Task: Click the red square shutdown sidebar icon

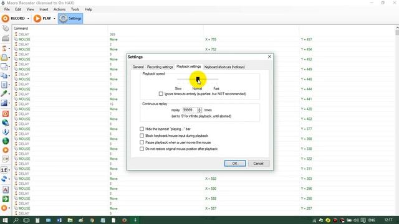Action: 6,114
